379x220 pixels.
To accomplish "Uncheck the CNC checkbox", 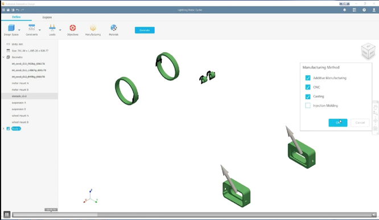I will click(x=308, y=87).
